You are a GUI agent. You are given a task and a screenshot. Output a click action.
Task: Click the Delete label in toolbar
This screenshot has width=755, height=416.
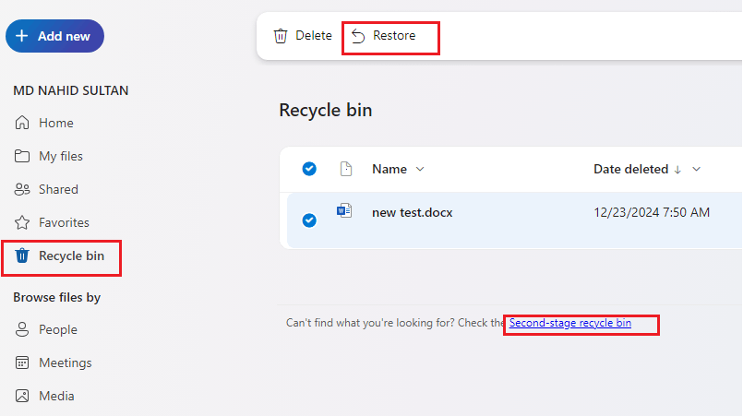tap(314, 36)
